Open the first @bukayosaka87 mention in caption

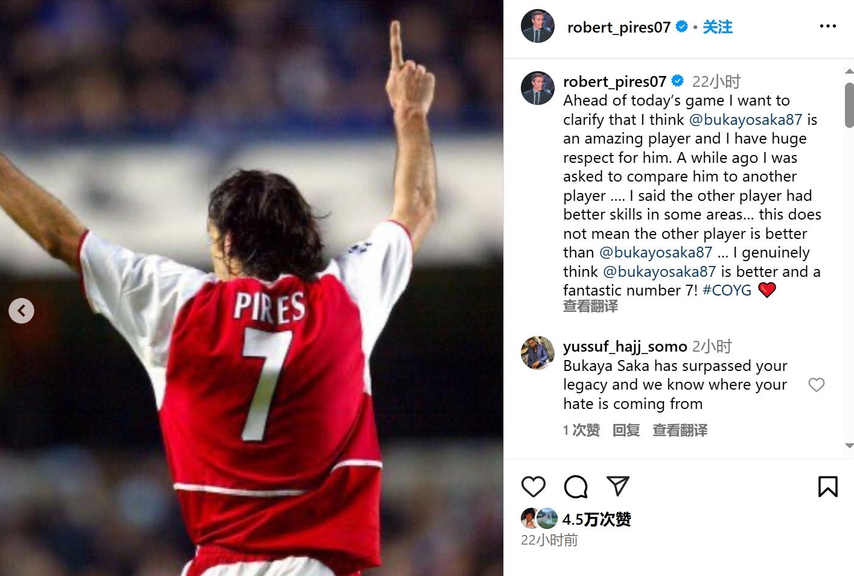[x=745, y=119]
